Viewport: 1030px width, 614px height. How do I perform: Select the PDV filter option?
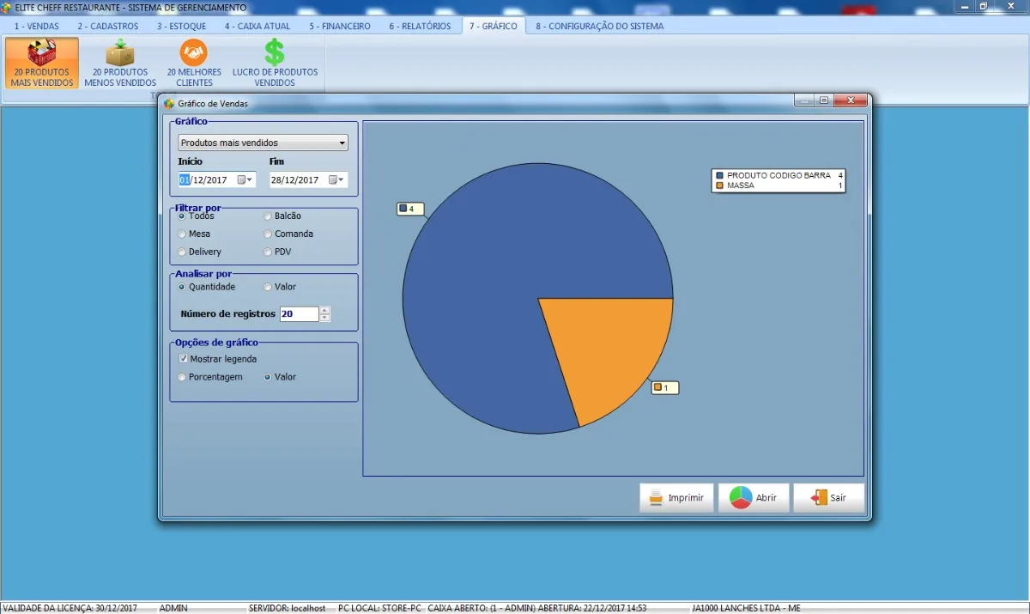pos(278,252)
